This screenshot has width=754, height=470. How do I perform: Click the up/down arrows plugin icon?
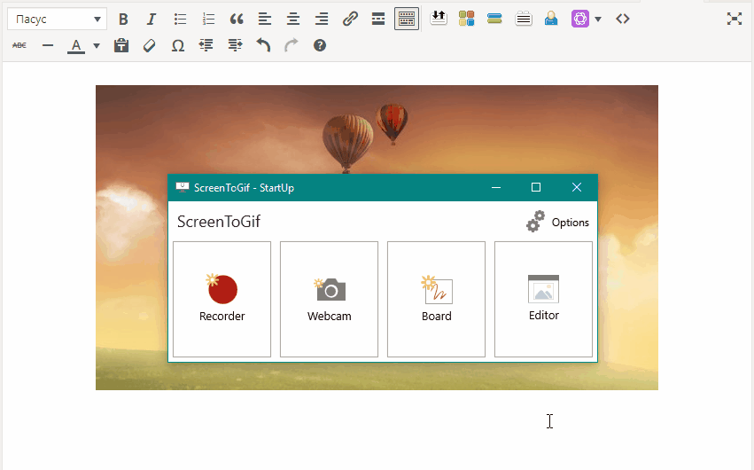pos(438,19)
